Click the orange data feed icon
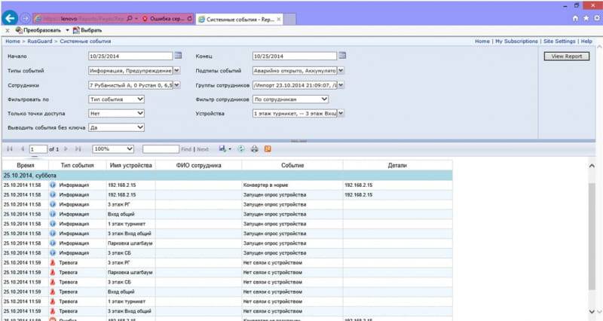 [x=268, y=149]
